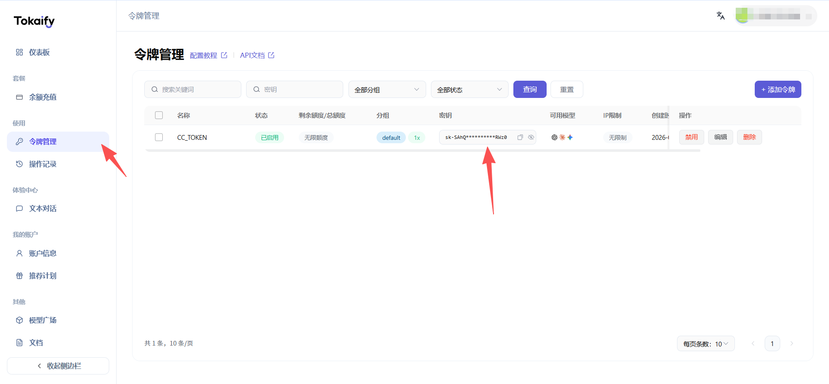Screen dimensions: 829x384
Task: Click the 搜索关键词 search field
Action: tap(193, 89)
